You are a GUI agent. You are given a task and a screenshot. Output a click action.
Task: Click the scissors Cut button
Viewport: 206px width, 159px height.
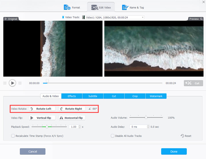coord(193,83)
